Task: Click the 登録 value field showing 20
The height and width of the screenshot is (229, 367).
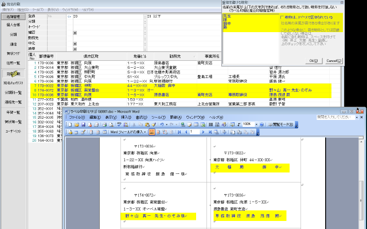Action: tap(108, 17)
